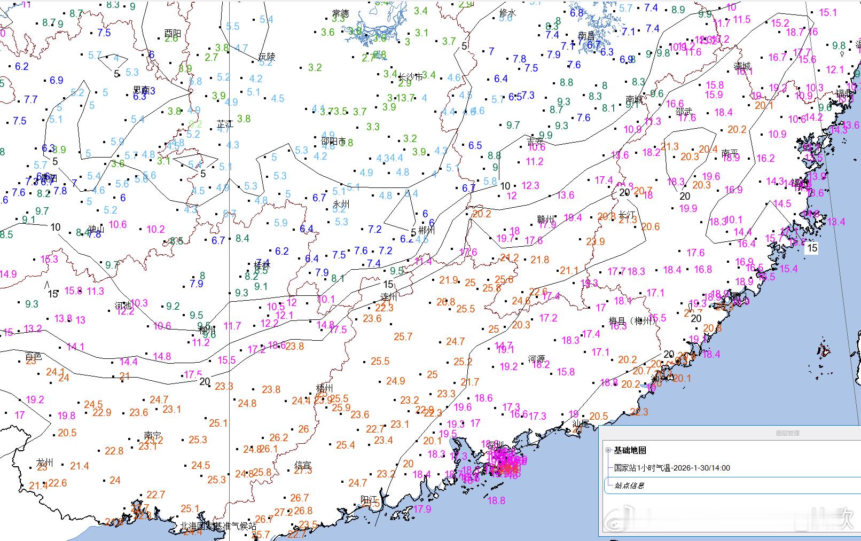Click the 河池 city label
Viewport: 861px width, 541px height.
coord(123,306)
